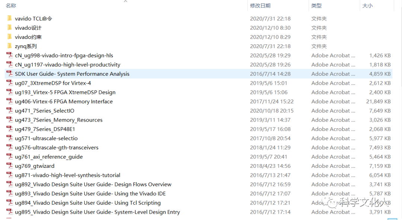Viewport: 402px width, 220px height.
Task: Select file ug471_7Series_SelectIO
Action: 45,111
